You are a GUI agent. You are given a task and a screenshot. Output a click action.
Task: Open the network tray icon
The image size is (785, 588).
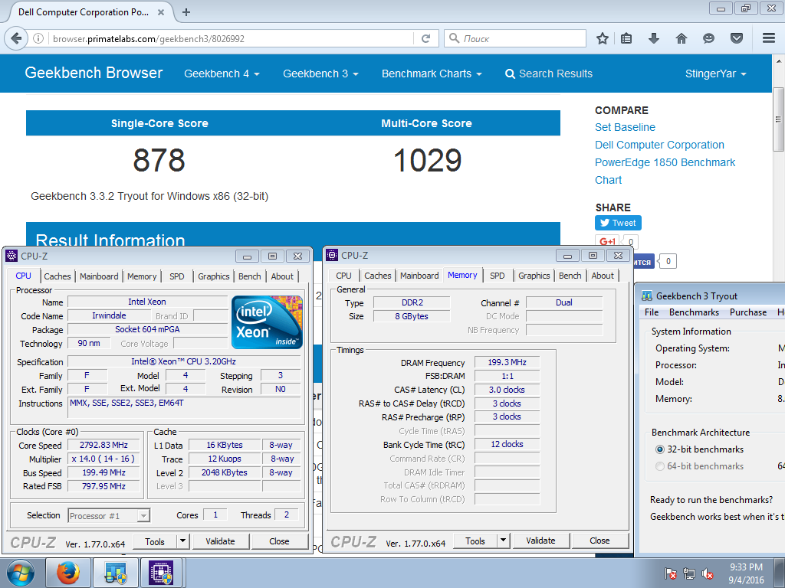click(x=689, y=573)
